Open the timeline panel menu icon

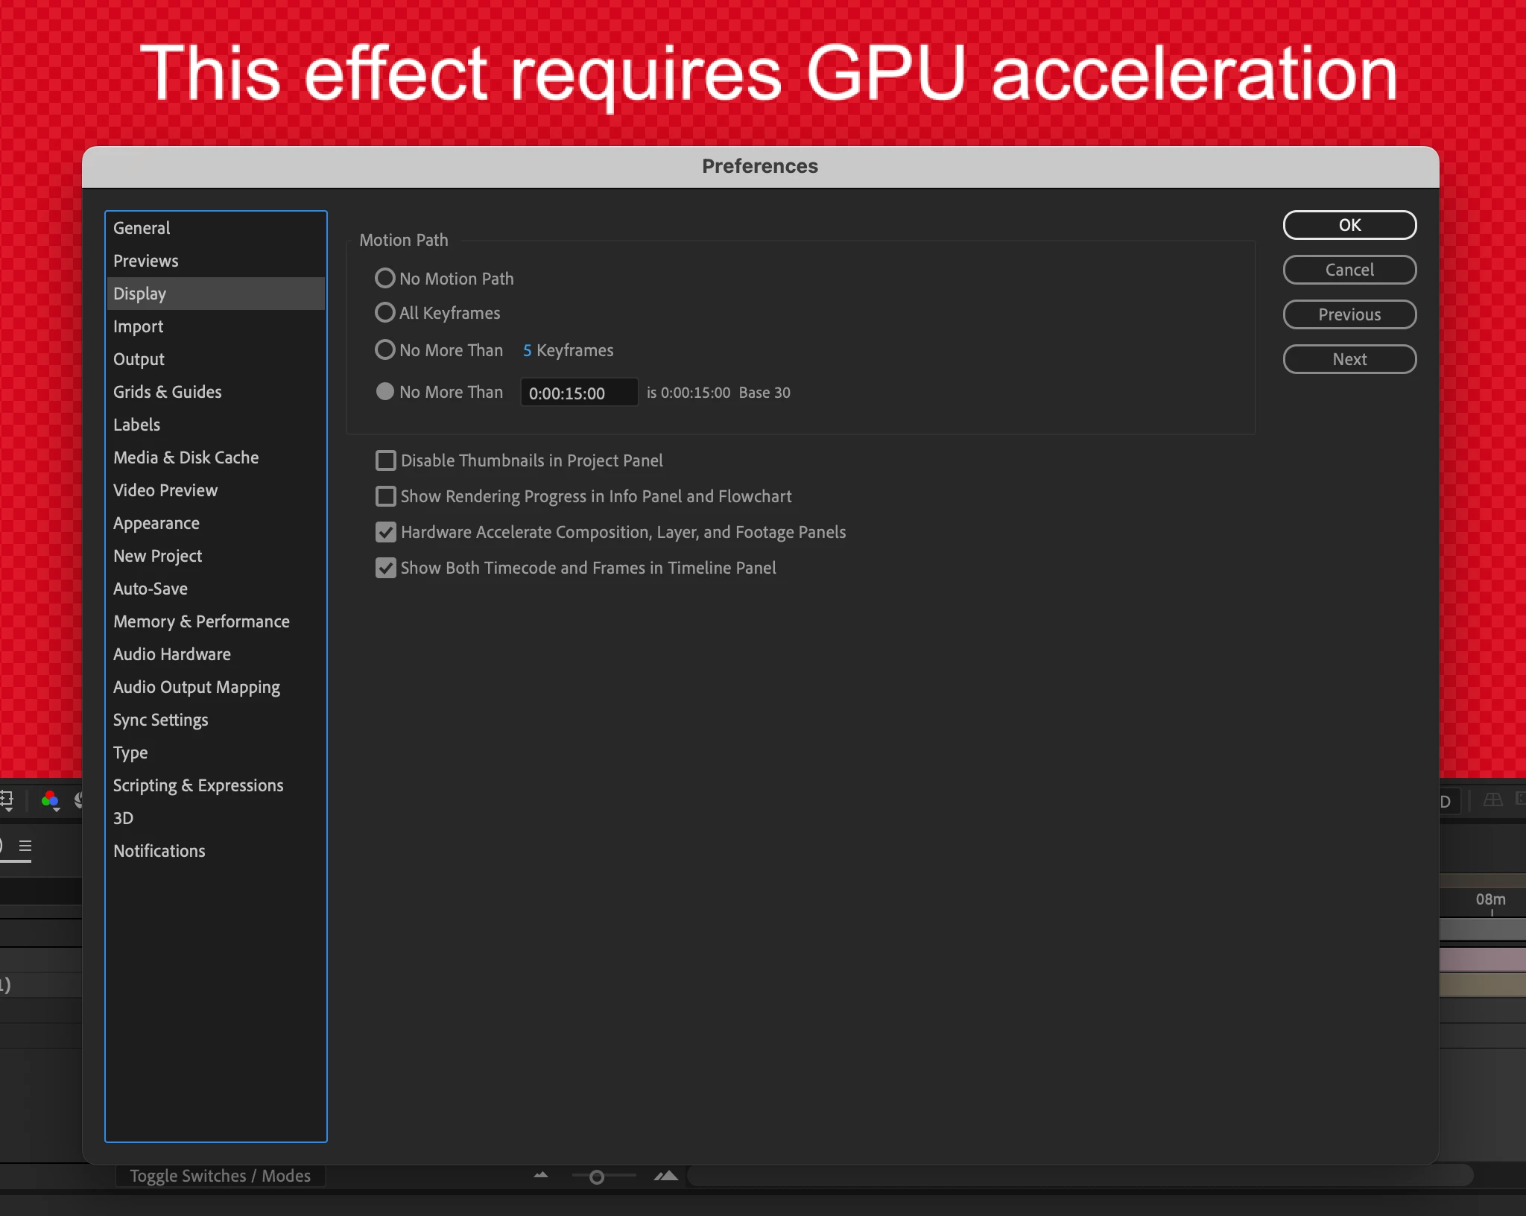tap(25, 846)
